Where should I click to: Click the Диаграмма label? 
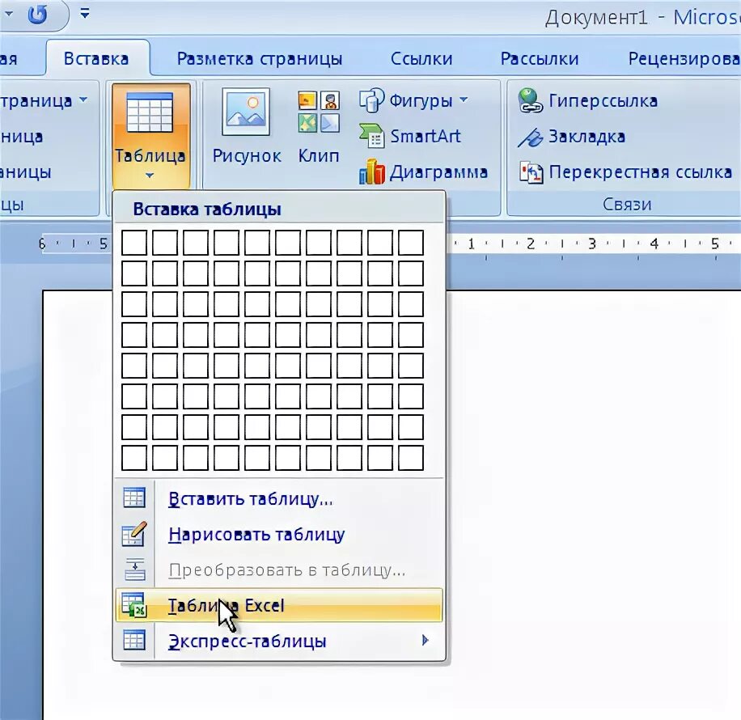point(438,172)
